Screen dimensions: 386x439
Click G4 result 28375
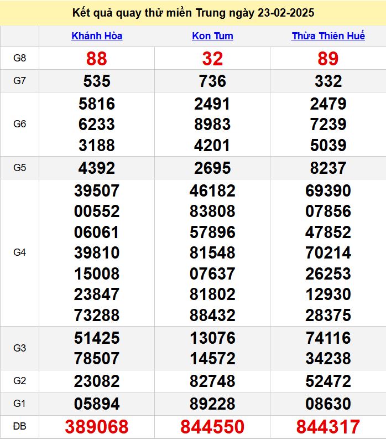[x=328, y=315]
